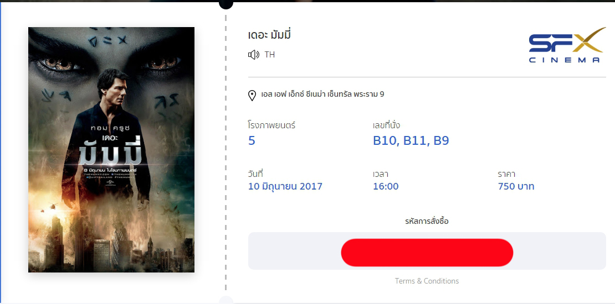This screenshot has width=615, height=304.
Task: Click The Mummy movie poster
Action: (x=111, y=149)
